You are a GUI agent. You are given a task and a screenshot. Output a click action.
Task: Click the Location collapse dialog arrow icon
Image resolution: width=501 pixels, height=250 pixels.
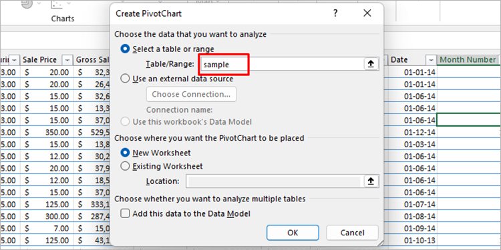pyautogui.click(x=371, y=181)
